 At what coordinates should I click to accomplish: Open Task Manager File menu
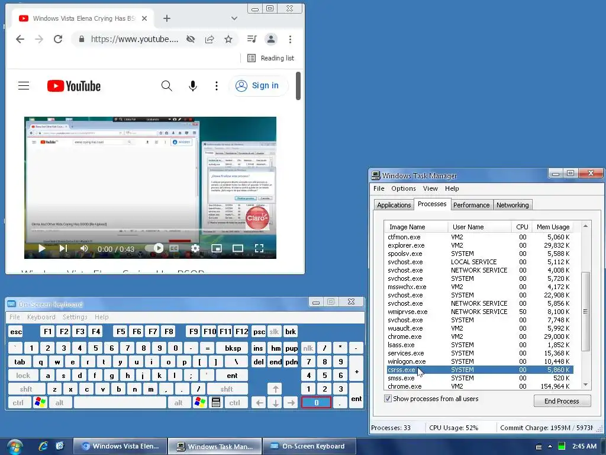point(378,188)
